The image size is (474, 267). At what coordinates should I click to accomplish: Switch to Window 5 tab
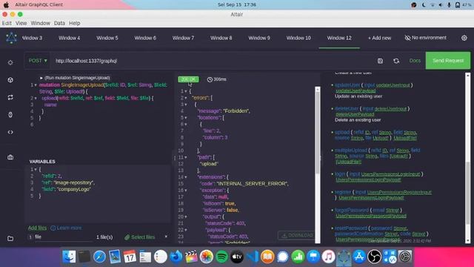click(x=107, y=38)
